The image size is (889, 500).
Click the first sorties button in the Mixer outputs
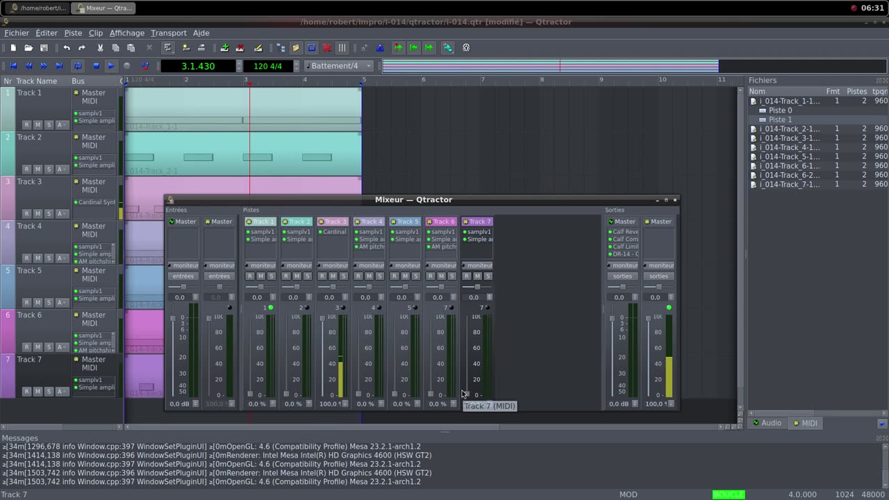click(622, 276)
